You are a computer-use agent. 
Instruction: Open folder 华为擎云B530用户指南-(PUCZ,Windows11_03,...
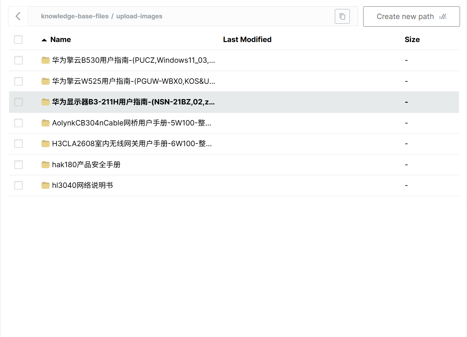pyautogui.click(x=134, y=60)
